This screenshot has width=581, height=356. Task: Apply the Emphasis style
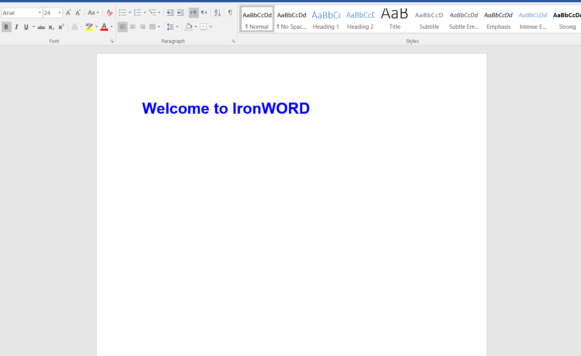click(499, 19)
